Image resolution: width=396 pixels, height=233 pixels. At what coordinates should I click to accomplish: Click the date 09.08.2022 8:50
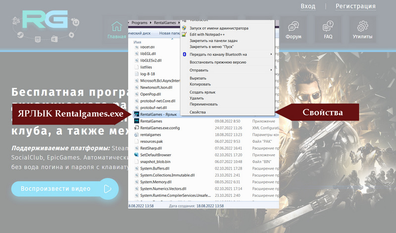(x=227, y=121)
